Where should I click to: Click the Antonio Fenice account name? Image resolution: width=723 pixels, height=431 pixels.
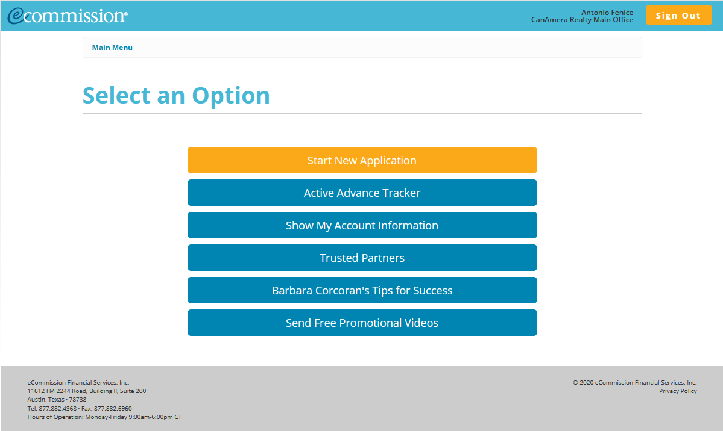(x=607, y=12)
